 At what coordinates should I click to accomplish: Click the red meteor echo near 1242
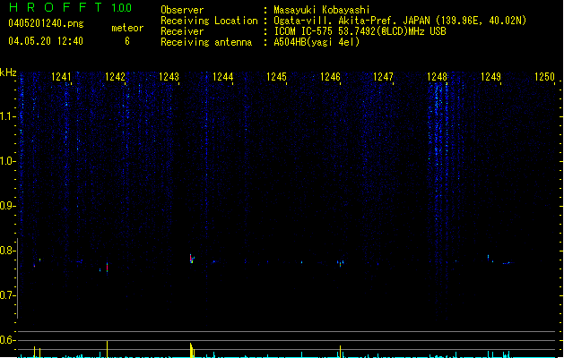click(108, 268)
